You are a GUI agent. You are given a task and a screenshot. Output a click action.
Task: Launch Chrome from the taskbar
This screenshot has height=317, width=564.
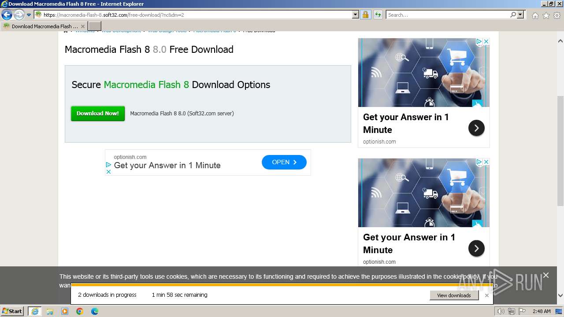point(80,311)
